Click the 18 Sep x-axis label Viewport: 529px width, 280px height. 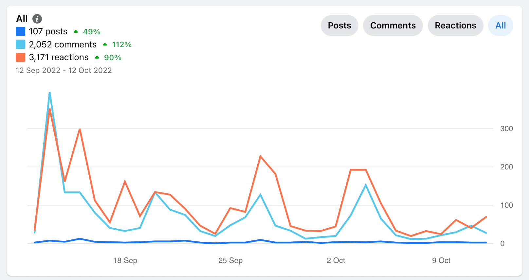125,260
